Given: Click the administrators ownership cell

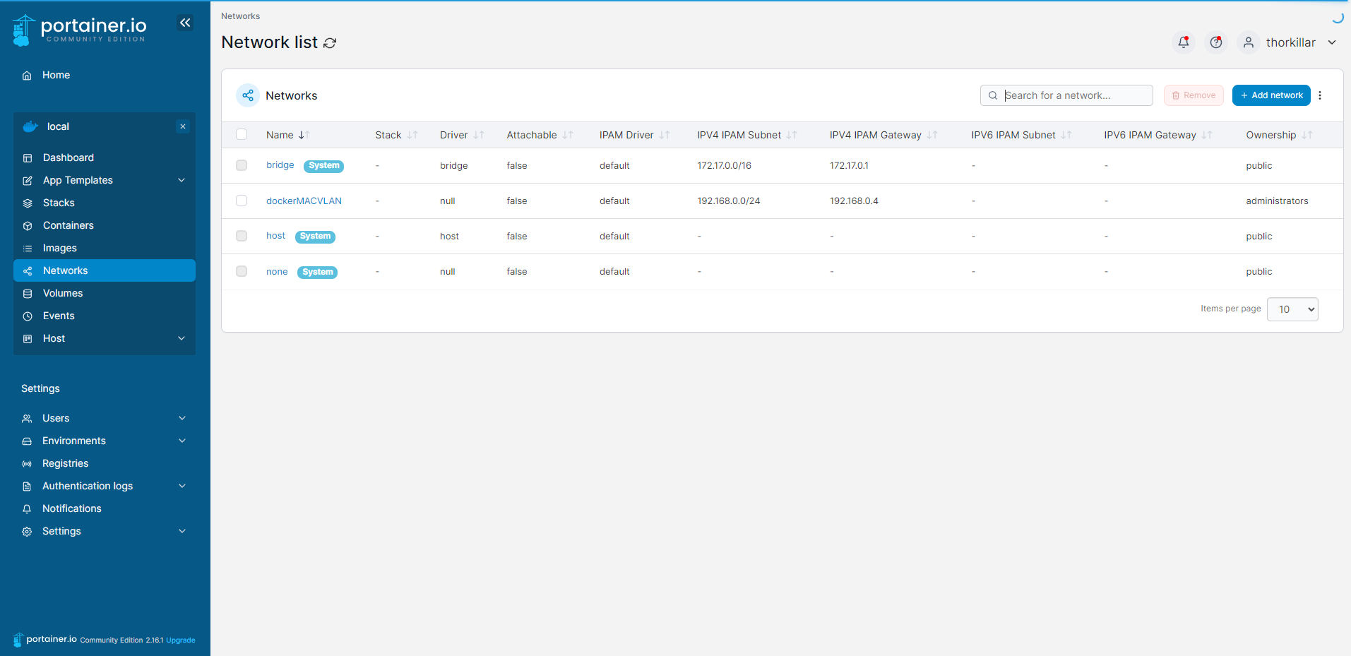Looking at the screenshot, I should click(x=1277, y=201).
